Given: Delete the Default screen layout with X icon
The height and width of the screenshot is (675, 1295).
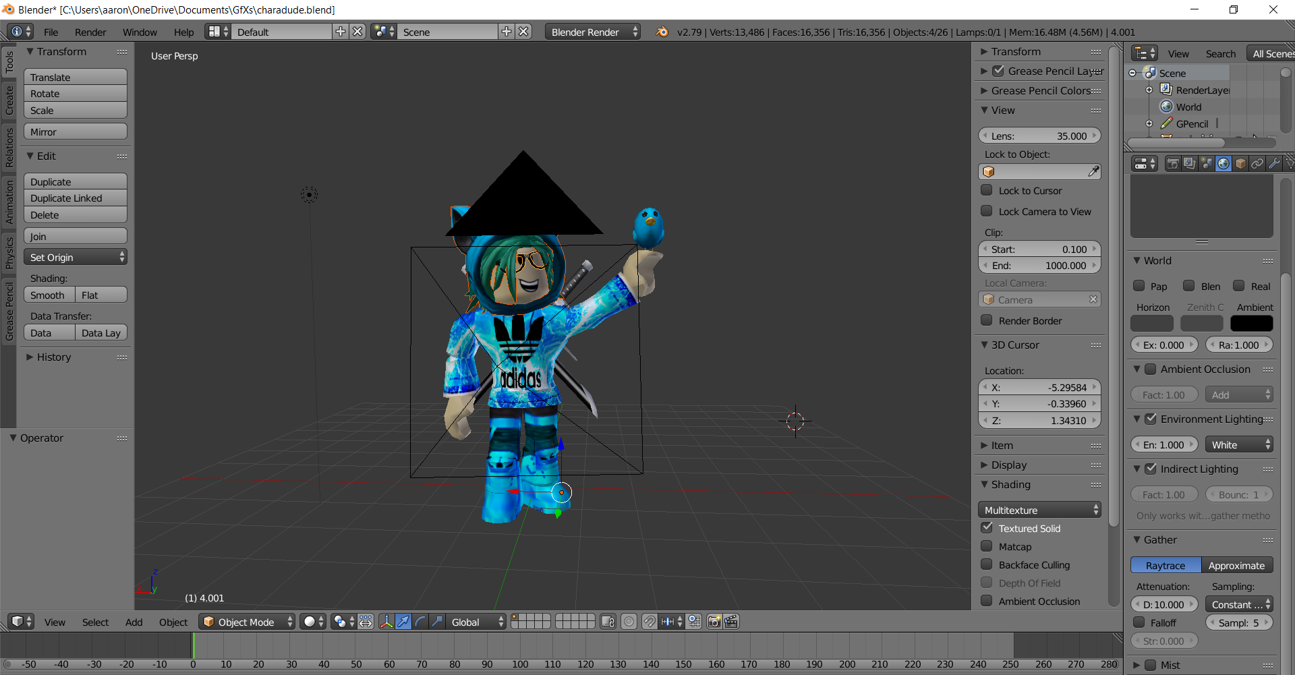Looking at the screenshot, I should pos(358,32).
